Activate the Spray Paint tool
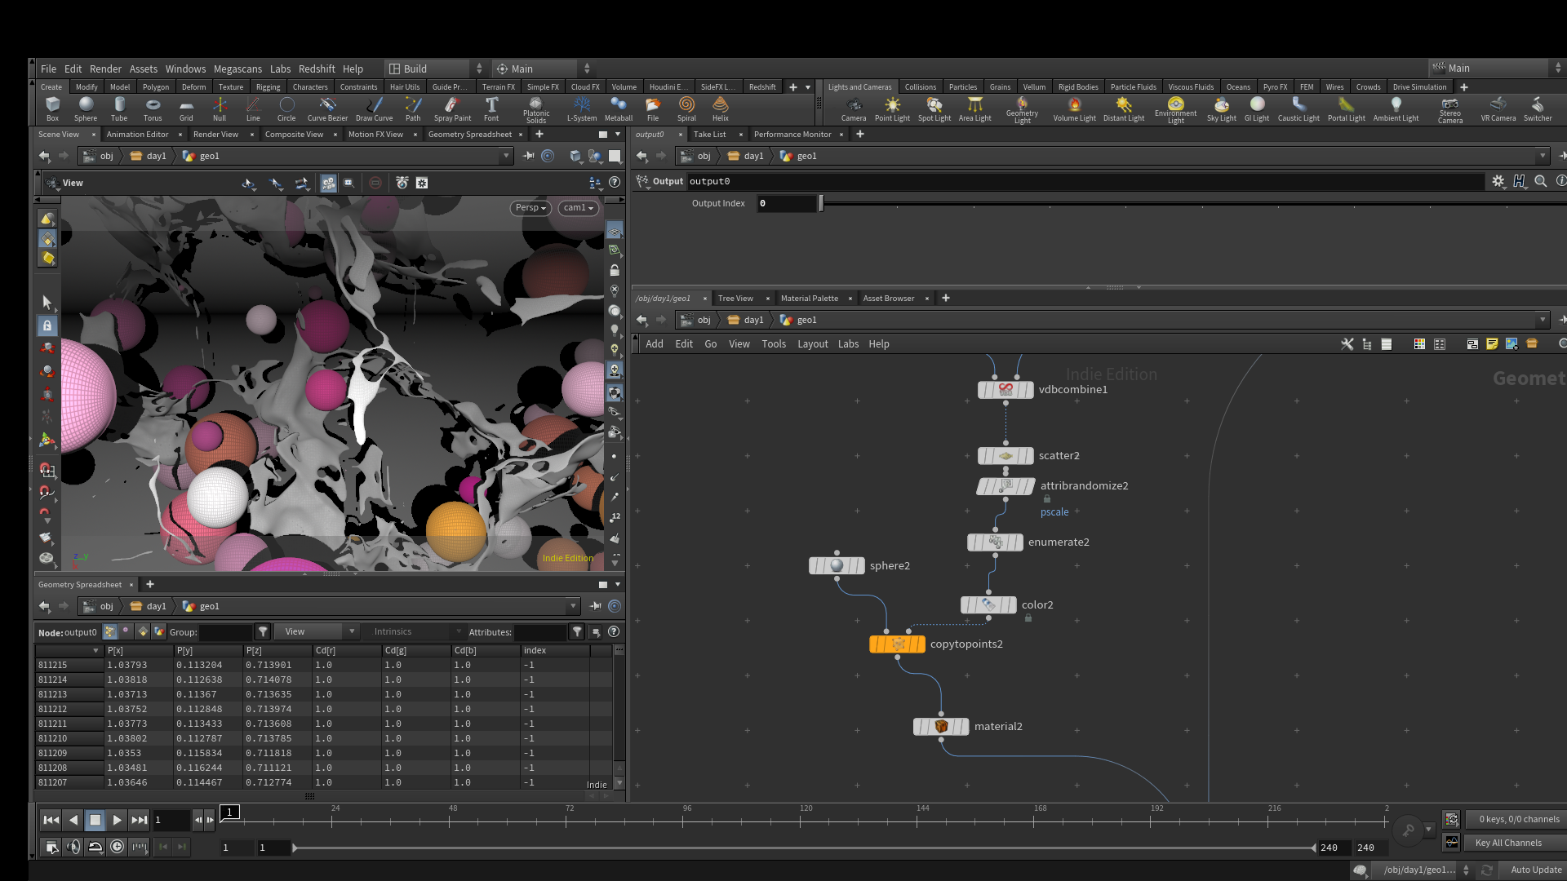This screenshot has height=881, width=1567. pos(452,109)
